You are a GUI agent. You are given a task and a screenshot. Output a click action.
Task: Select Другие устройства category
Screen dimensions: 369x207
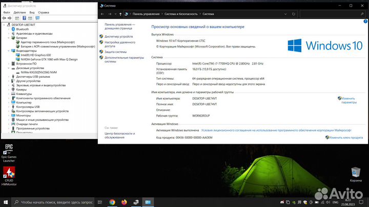click(x=28, y=81)
